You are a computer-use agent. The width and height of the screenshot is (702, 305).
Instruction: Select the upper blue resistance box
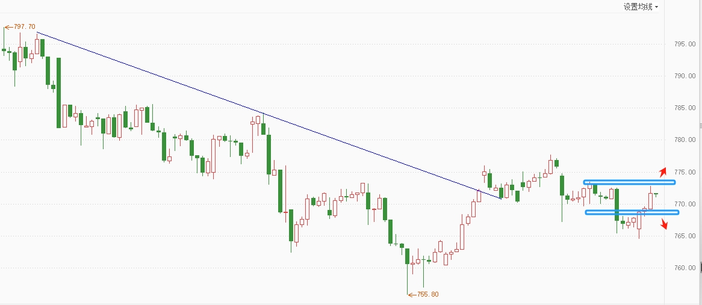click(x=629, y=182)
